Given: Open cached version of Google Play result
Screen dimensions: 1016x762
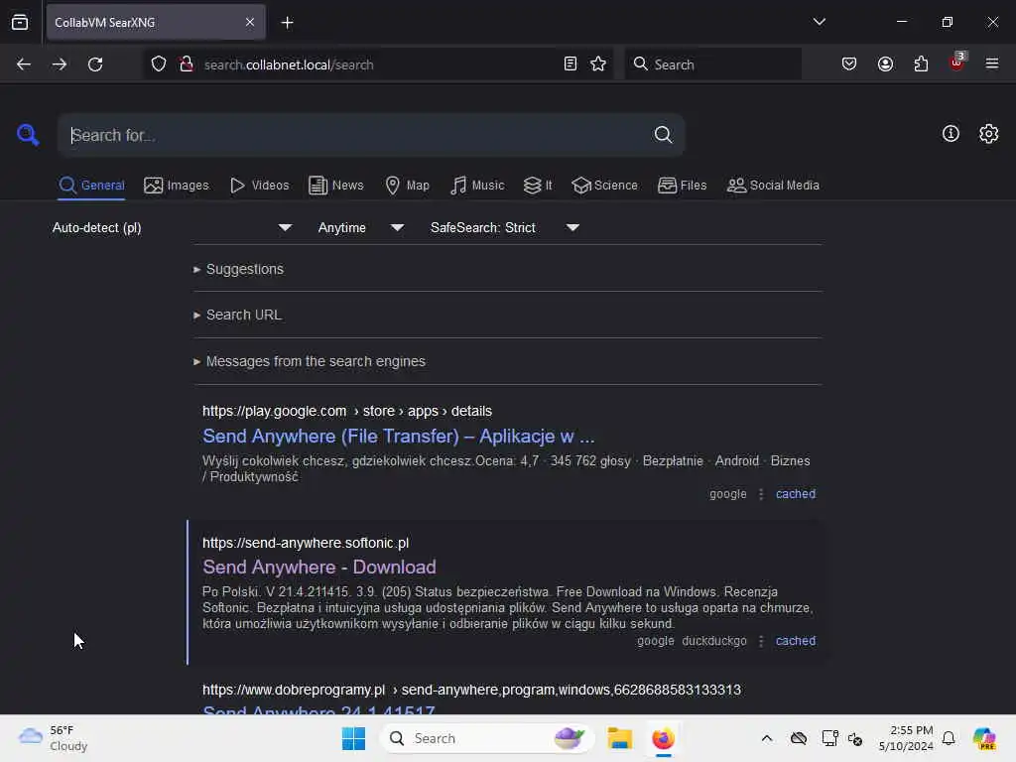Looking at the screenshot, I should (x=795, y=494).
